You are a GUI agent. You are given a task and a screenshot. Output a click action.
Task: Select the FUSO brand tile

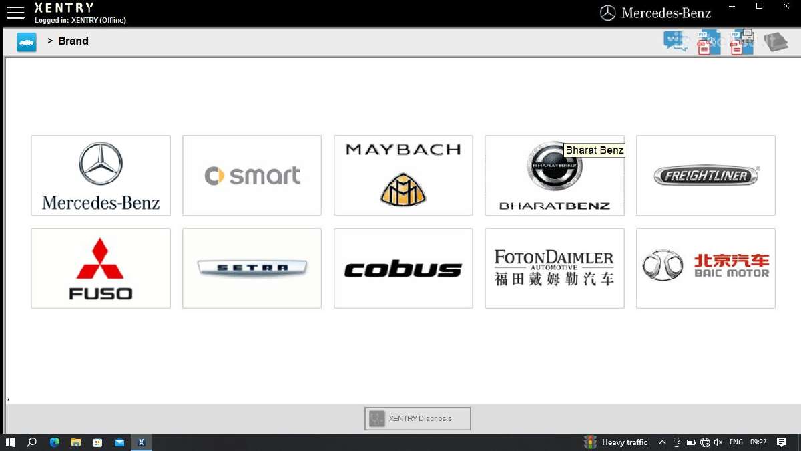coord(101,269)
